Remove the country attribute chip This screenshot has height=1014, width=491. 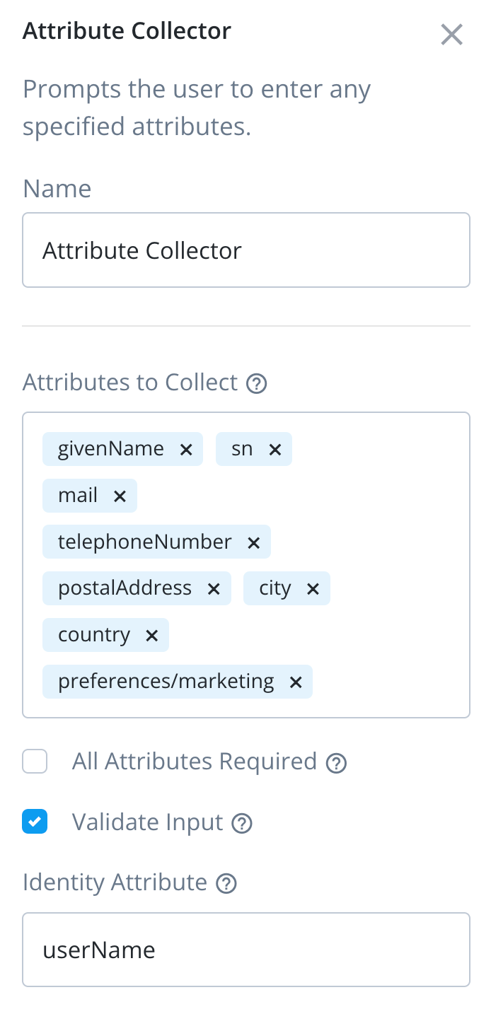coord(151,634)
